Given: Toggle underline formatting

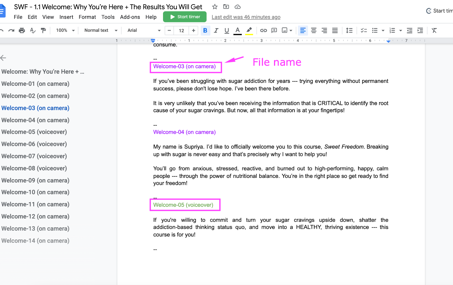Looking at the screenshot, I should pos(227,31).
